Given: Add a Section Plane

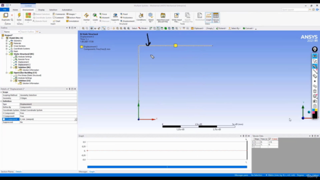Looking at the screenshot, I should tap(73, 17).
